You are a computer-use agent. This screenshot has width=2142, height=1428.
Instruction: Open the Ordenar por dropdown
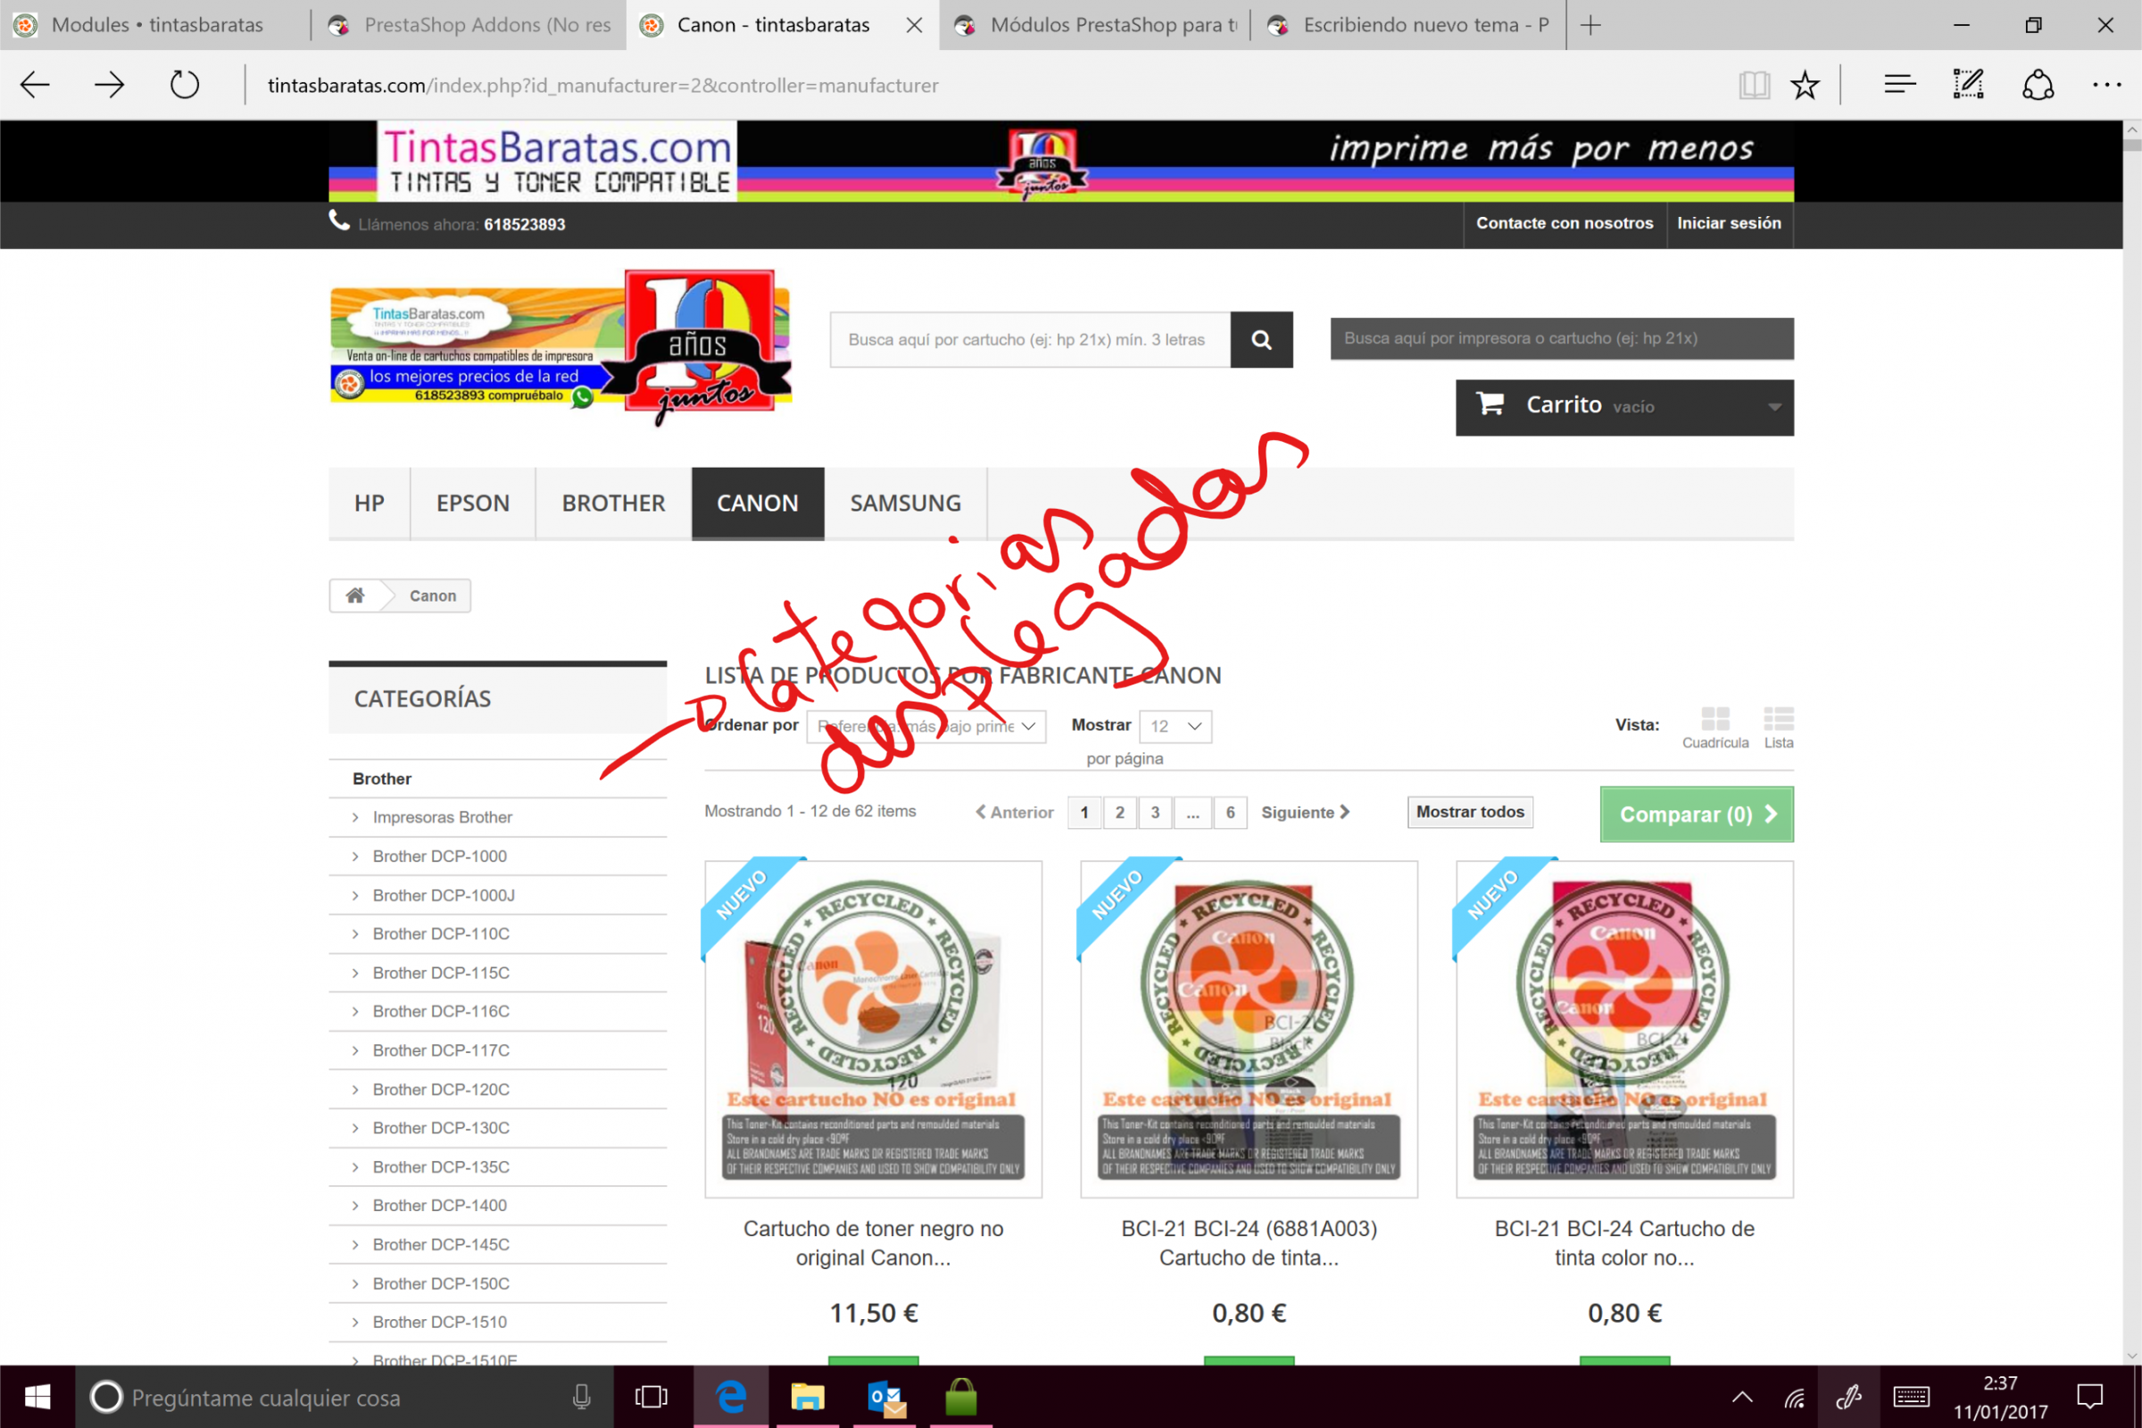(926, 726)
